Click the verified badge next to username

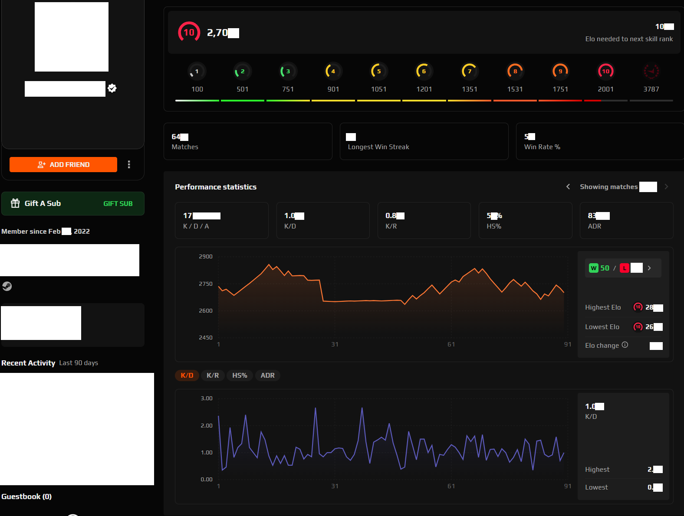tap(112, 88)
